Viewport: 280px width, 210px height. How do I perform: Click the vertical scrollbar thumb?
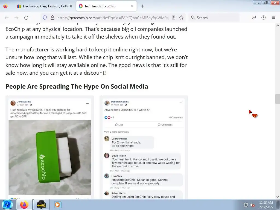(x=278, y=99)
